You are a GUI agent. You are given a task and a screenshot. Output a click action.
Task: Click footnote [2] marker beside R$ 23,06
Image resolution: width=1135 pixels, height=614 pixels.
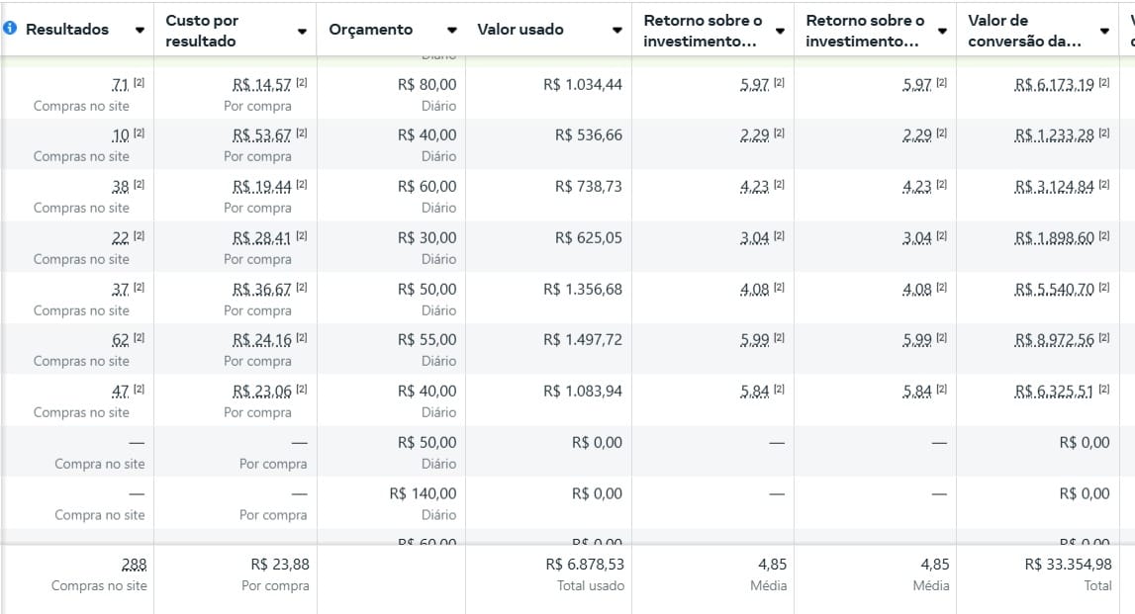pyautogui.click(x=301, y=390)
